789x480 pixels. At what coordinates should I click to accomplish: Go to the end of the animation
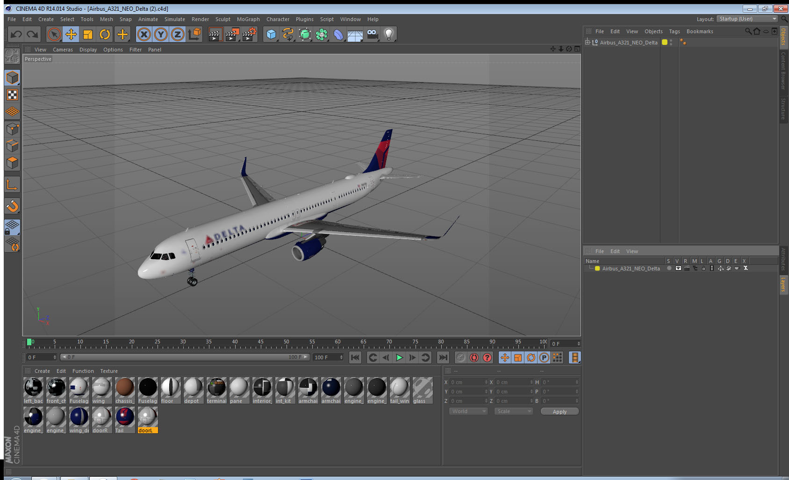[443, 357]
